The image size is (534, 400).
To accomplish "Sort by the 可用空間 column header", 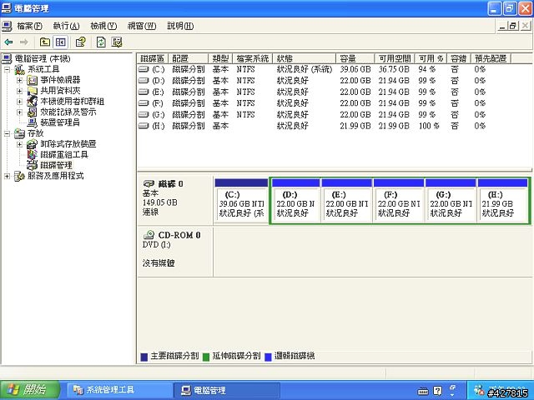I will 395,58.
